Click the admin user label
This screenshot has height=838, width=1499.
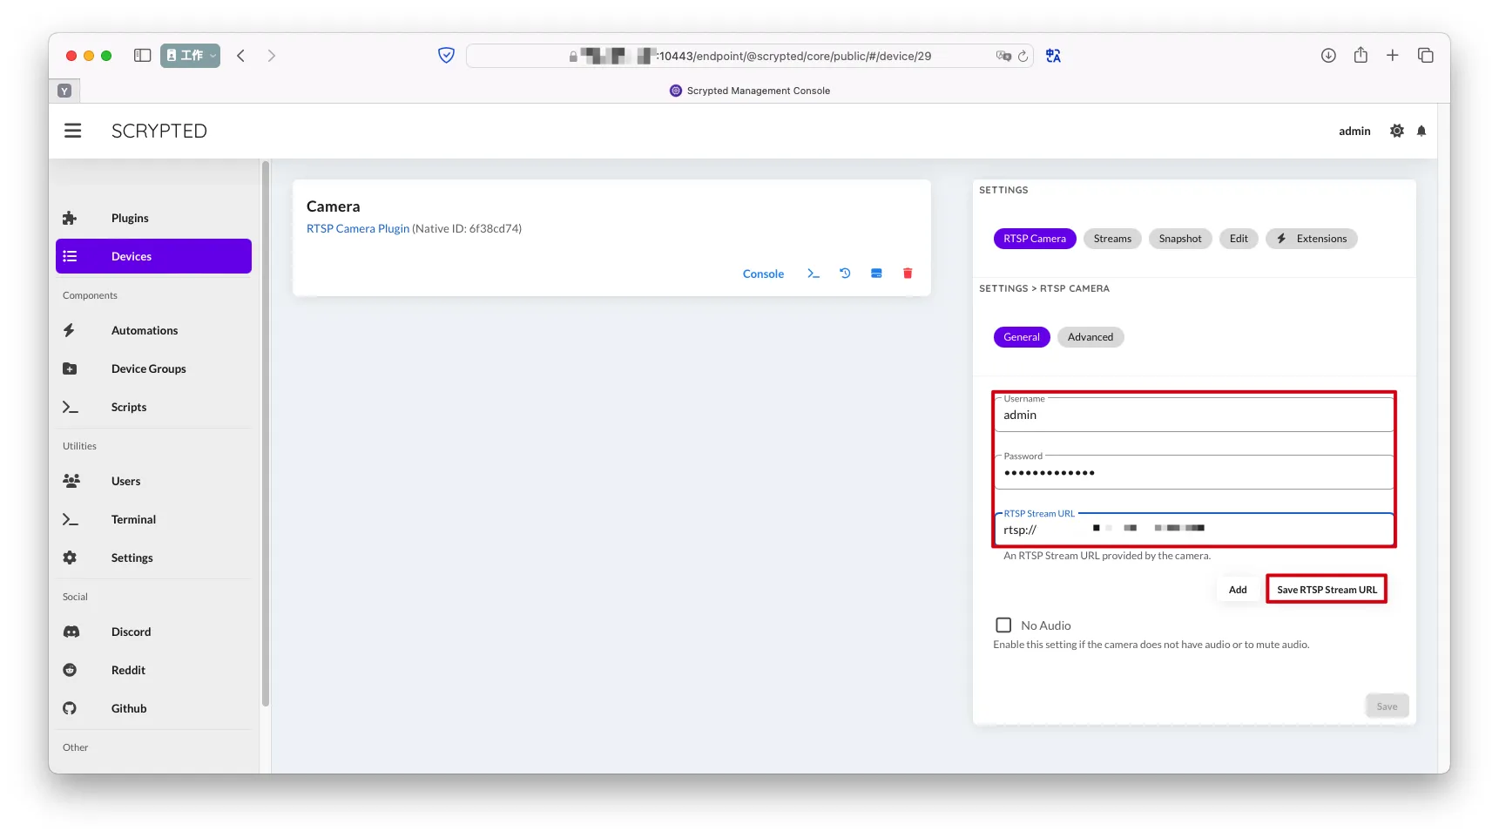[x=1354, y=131]
